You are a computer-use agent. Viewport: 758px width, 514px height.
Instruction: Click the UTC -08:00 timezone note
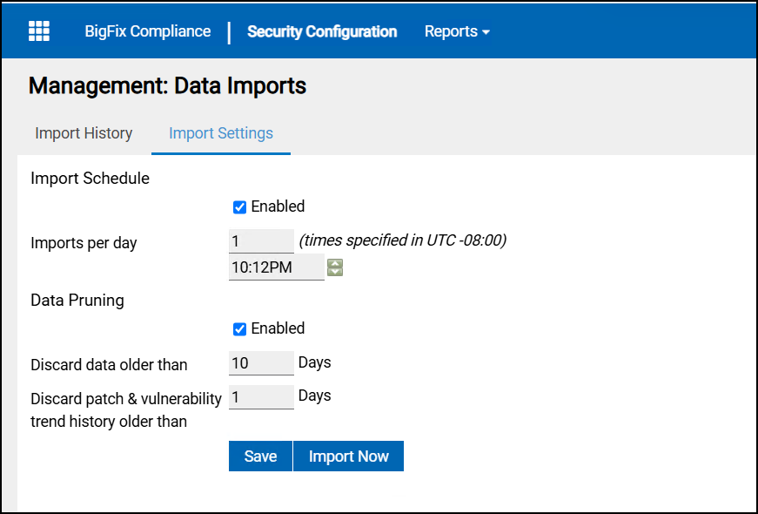tap(403, 240)
